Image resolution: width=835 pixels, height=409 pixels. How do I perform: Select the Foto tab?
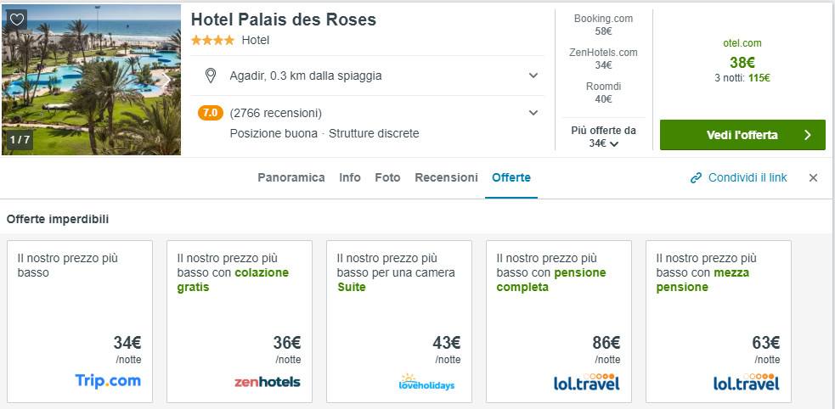(x=387, y=177)
